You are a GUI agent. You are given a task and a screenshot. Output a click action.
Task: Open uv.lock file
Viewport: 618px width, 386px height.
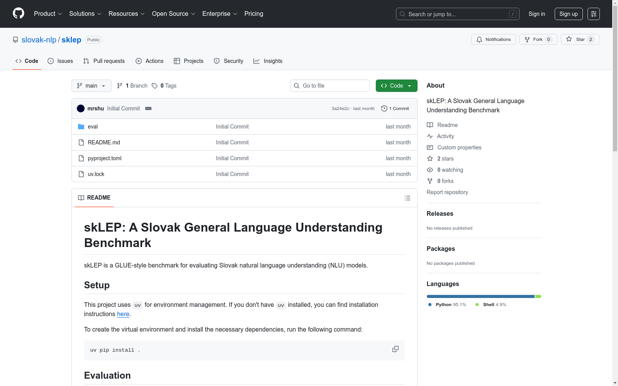96,174
